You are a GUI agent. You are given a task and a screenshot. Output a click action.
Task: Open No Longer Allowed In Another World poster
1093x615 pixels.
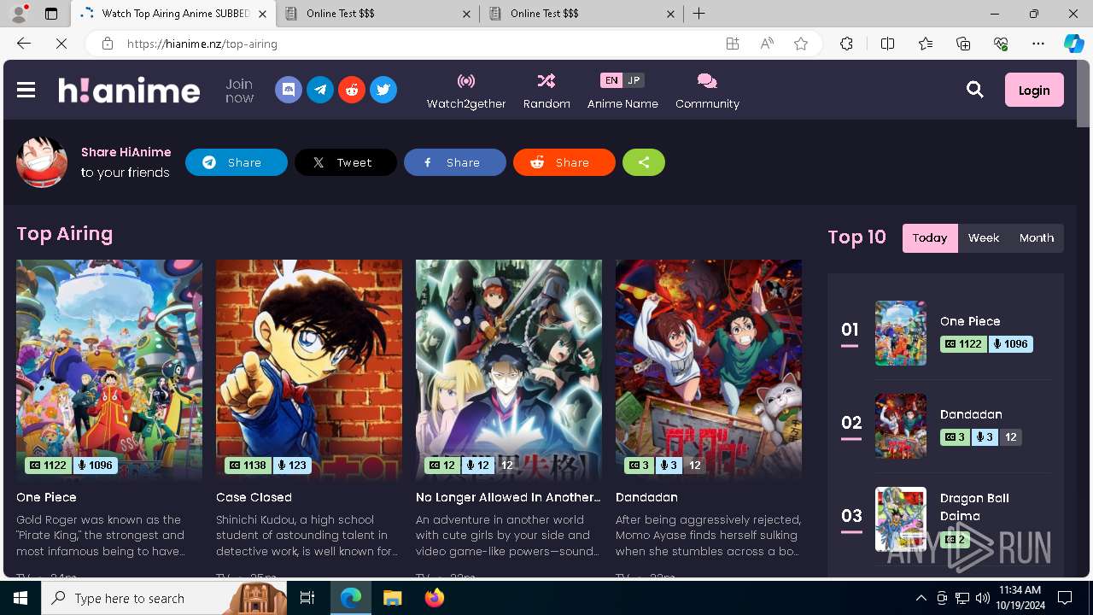(509, 370)
